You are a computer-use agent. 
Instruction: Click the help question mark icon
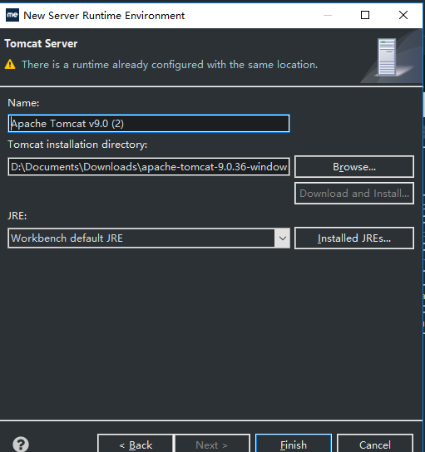pos(21,445)
